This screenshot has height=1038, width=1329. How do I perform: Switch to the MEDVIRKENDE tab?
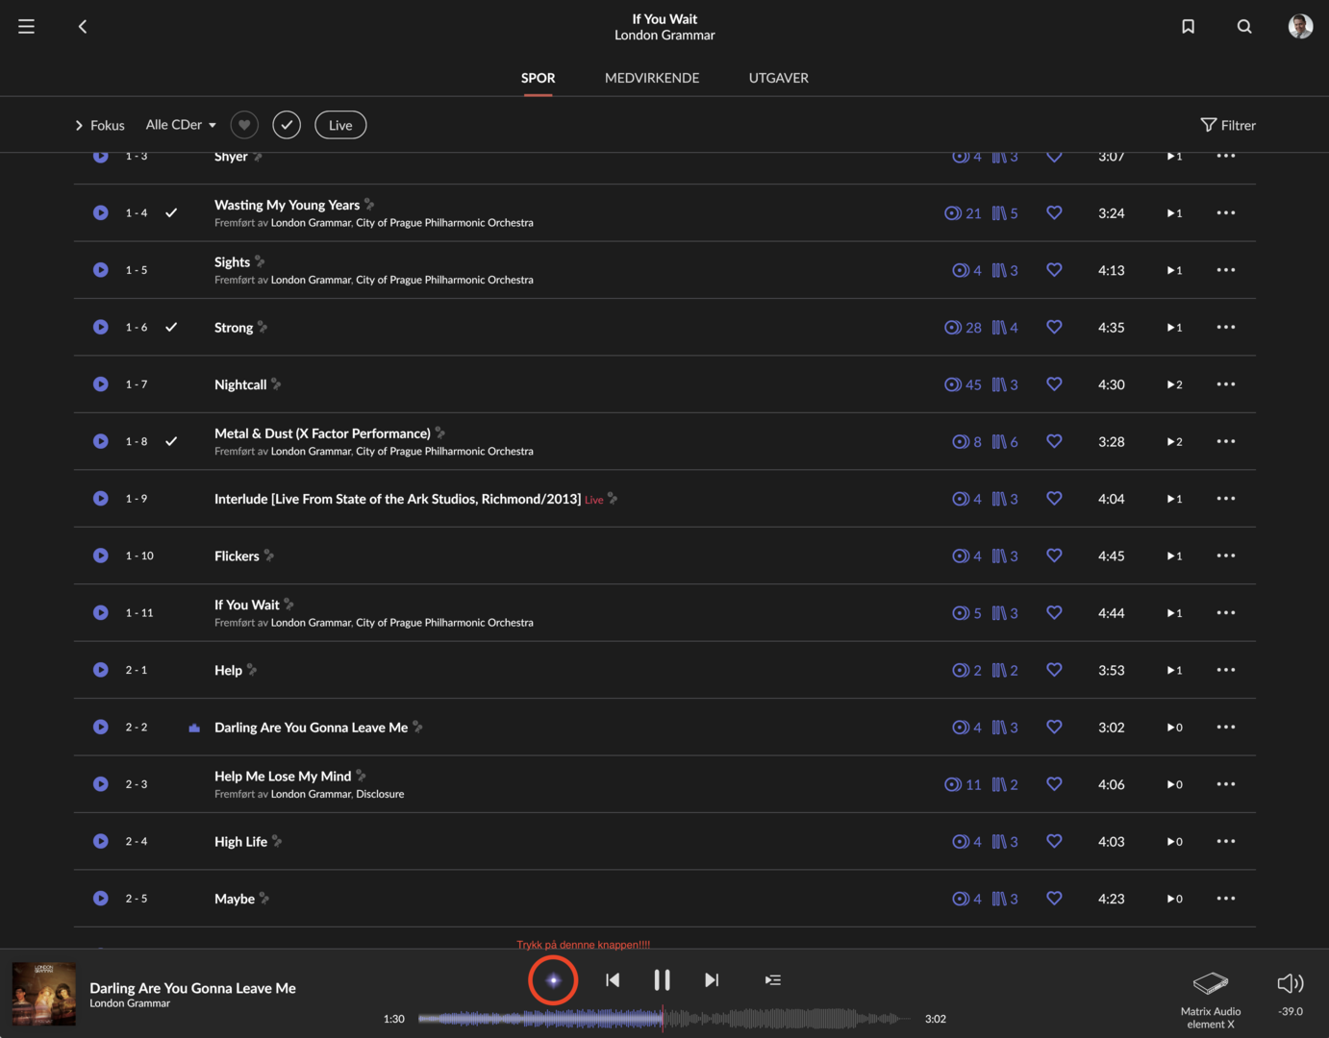pos(652,78)
